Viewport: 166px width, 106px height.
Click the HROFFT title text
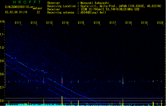(27, 2)
